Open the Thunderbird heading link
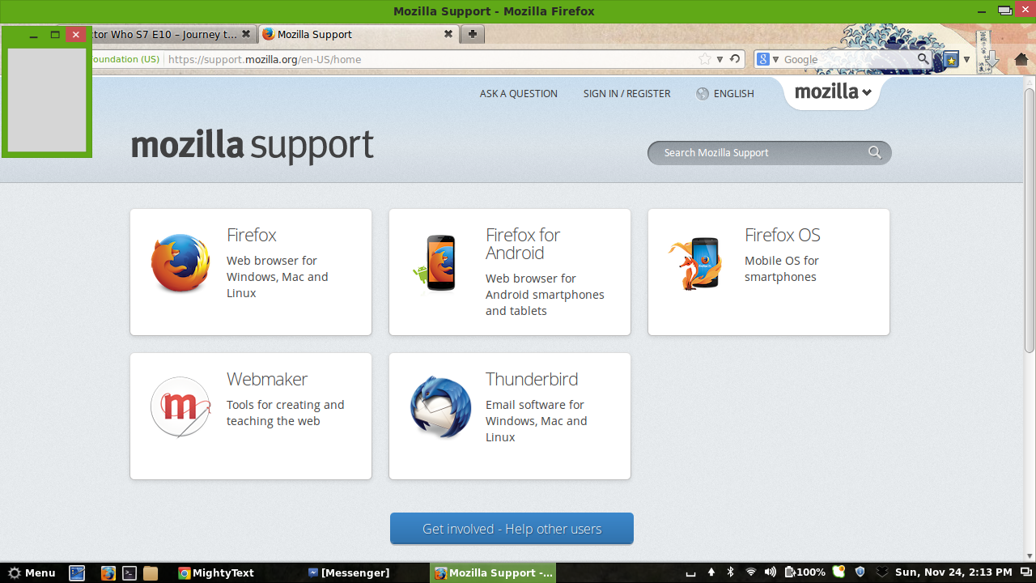1036x583 pixels. (x=532, y=379)
